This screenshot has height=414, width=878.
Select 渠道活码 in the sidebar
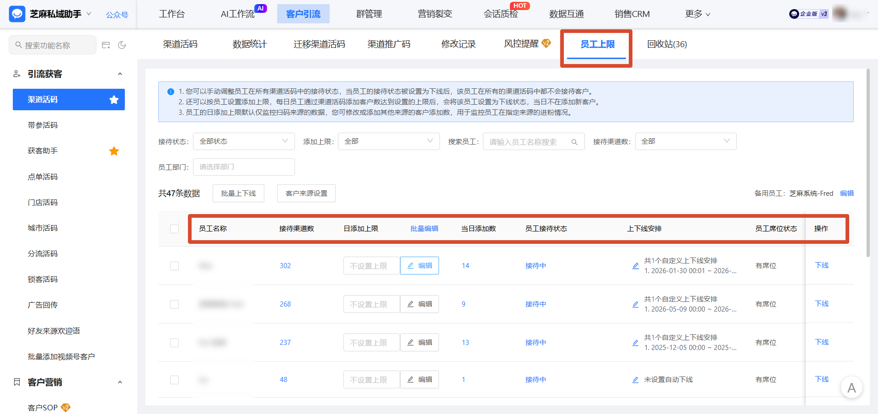tap(69, 99)
